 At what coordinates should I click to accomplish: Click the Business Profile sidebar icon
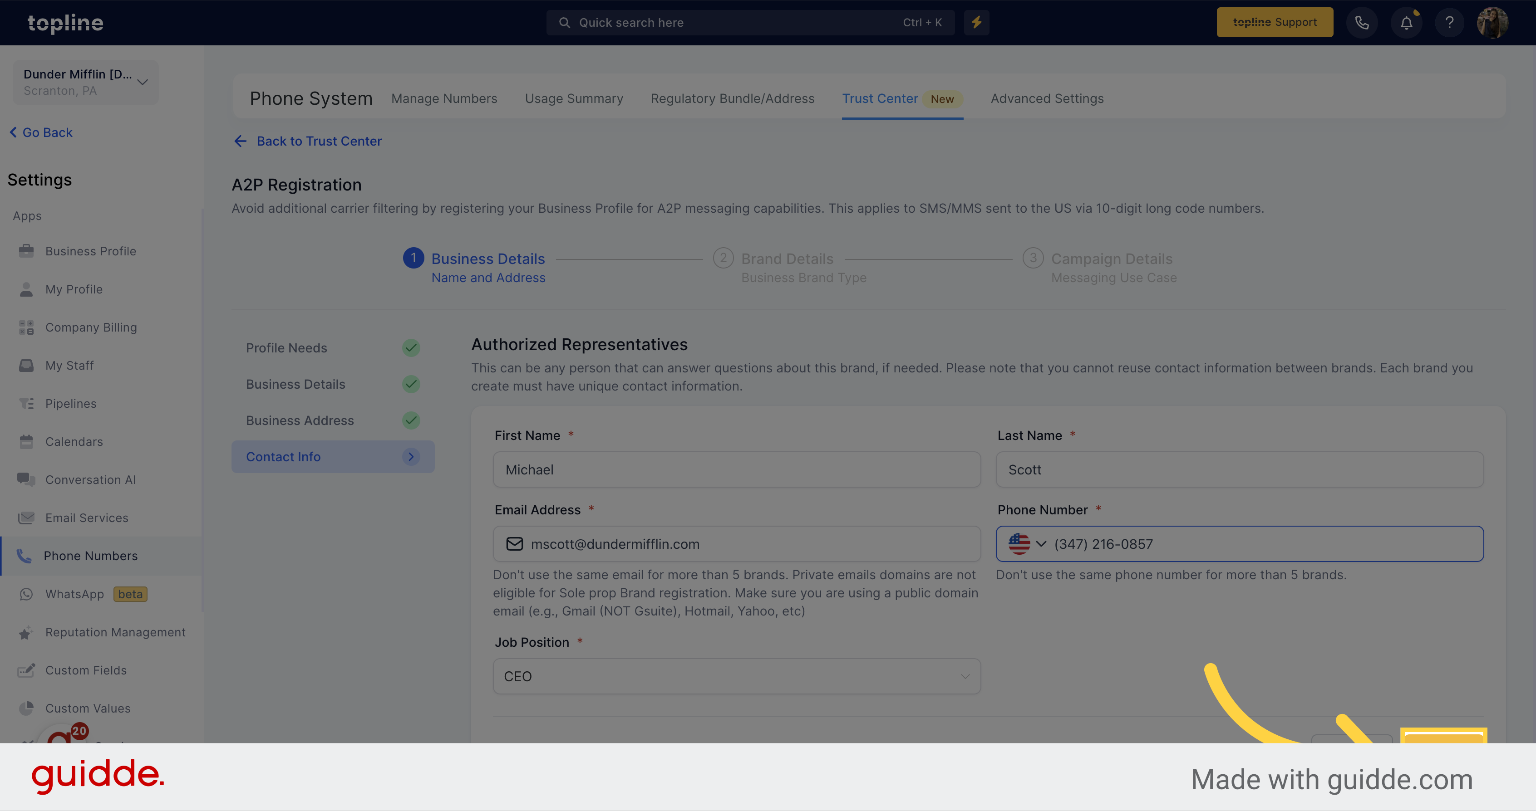pyautogui.click(x=26, y=251)
